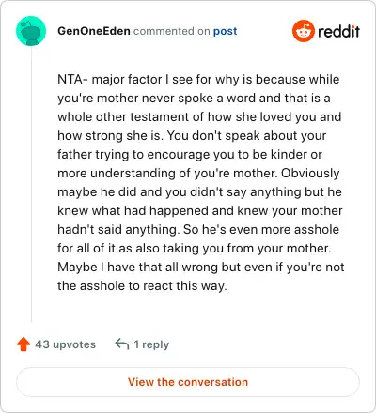Click the View the conversation button

pos(188,382)
